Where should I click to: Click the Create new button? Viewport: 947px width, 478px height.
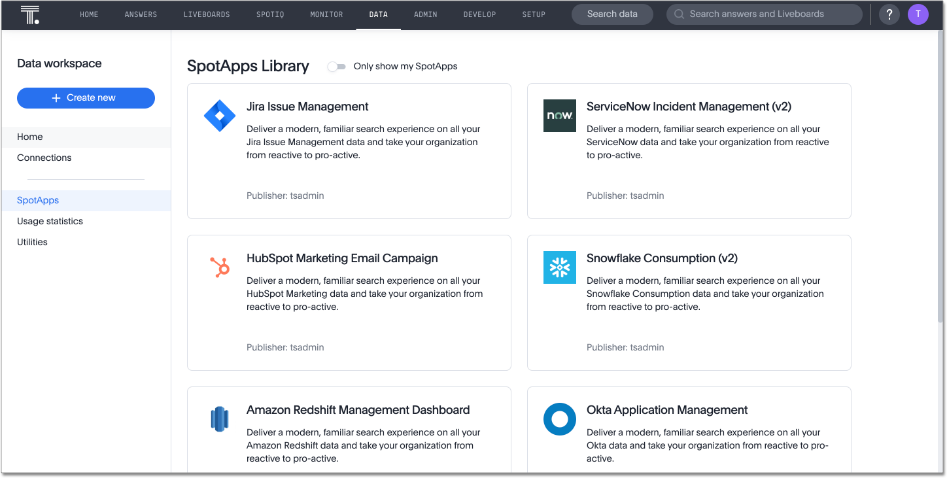pos(86,98)
